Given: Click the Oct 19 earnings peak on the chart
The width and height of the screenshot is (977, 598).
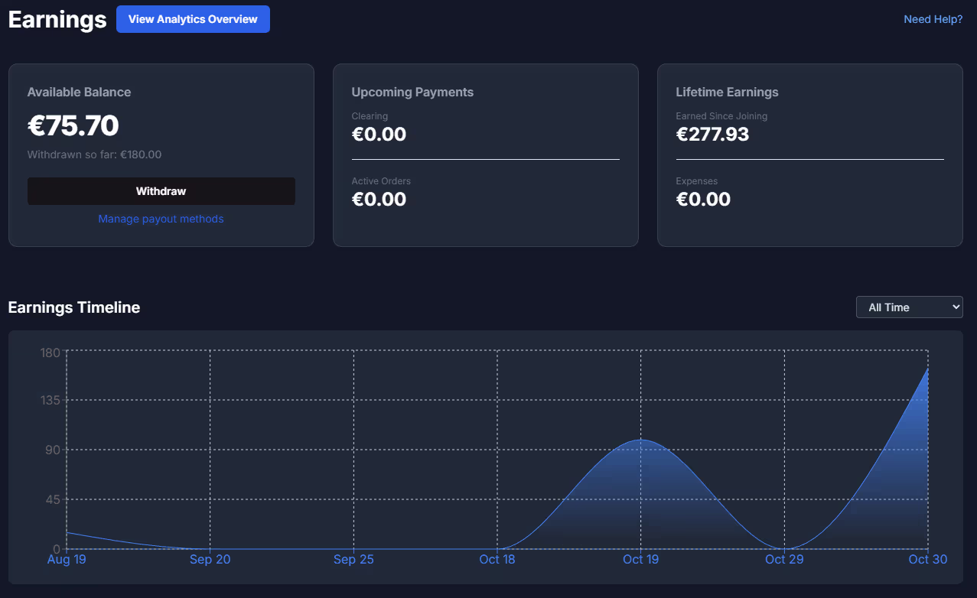Looking at the screenshot, I should point(640,441).
